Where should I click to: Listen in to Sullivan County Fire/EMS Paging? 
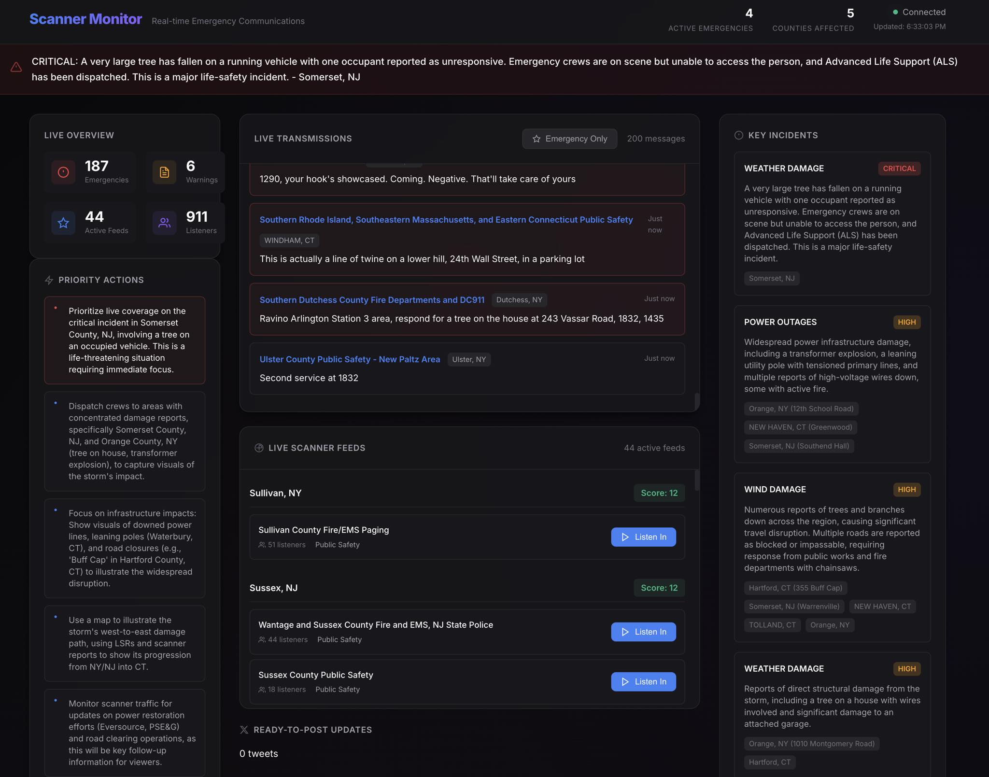coord(643,537)
